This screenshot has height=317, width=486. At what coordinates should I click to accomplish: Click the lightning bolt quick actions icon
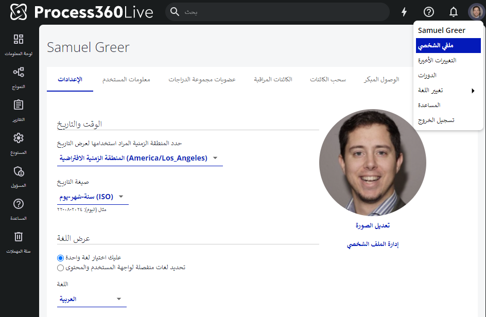pyautogui.click(x=404, y=12)
